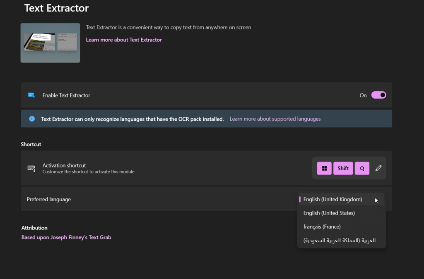This screenshot has height=279, width=424.
Task: Select English (United Kingdom) language option
Action: coord(341,199)
